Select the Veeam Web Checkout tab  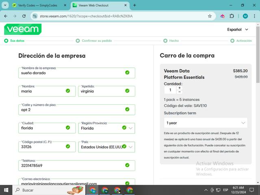(x=100, y=5)
